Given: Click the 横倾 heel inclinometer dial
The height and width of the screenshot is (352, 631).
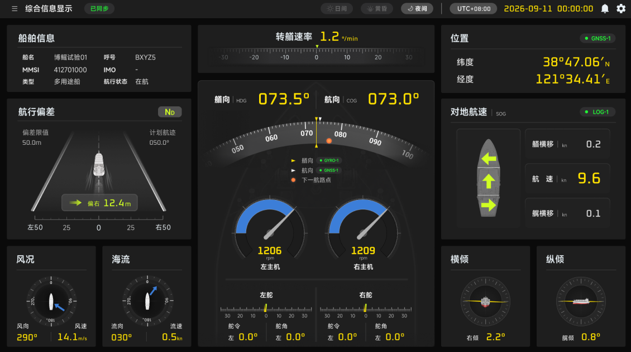Looking at the screenshot, I should 485,301.
